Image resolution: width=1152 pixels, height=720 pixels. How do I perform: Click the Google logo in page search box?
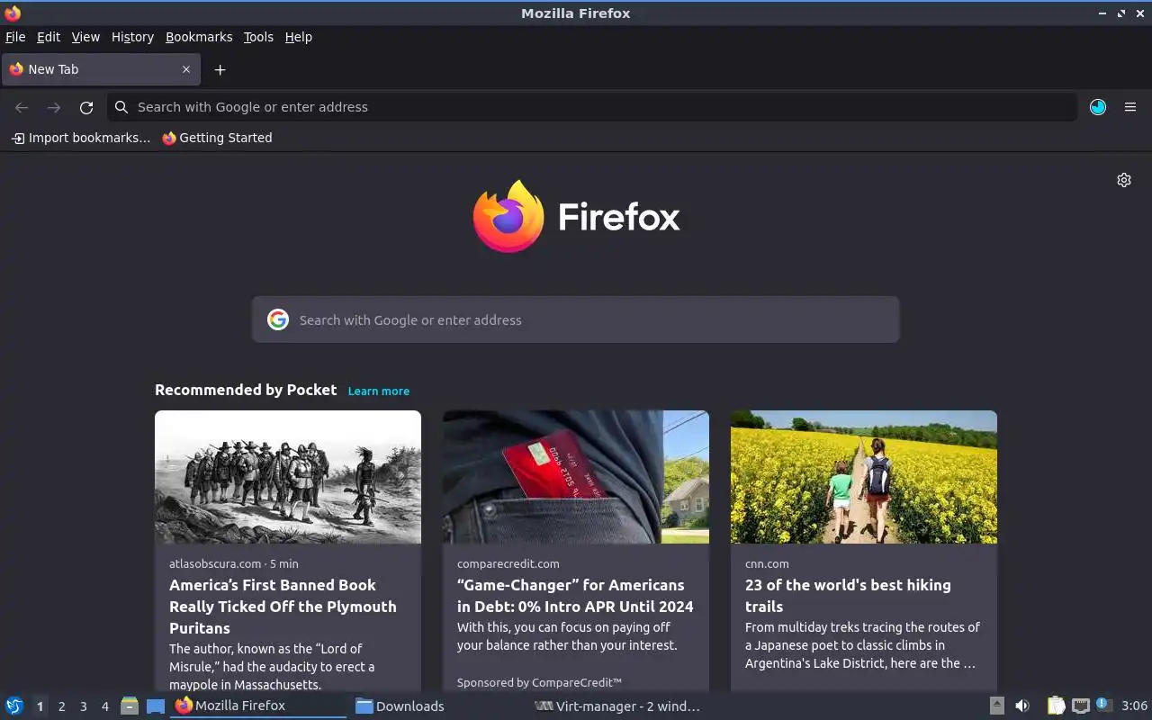(278, 319)
